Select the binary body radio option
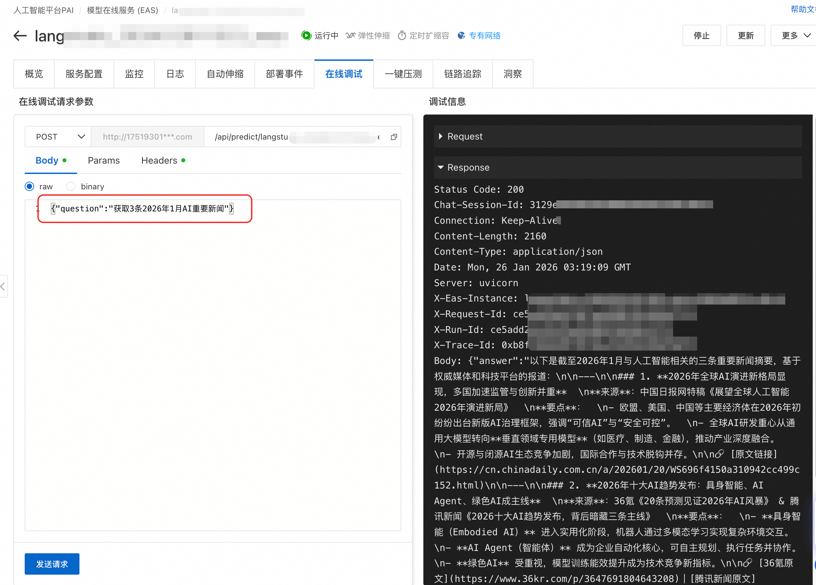Viewport: 816px width, 585px height. click(71, 186)
